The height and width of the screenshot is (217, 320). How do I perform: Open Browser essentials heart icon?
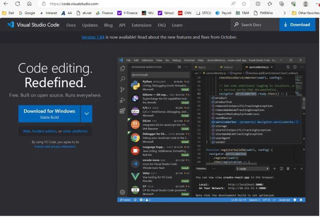coord(293,4)
